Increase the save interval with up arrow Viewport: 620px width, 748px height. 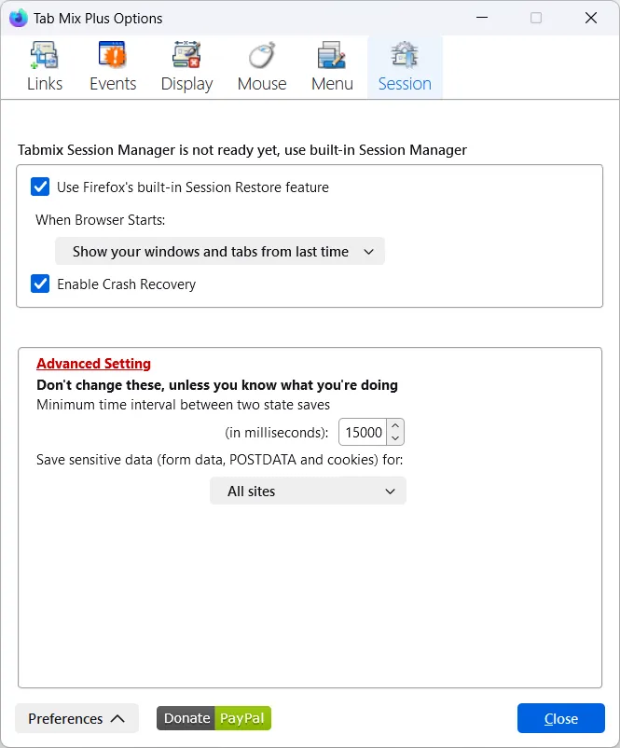tap(395, 426)
